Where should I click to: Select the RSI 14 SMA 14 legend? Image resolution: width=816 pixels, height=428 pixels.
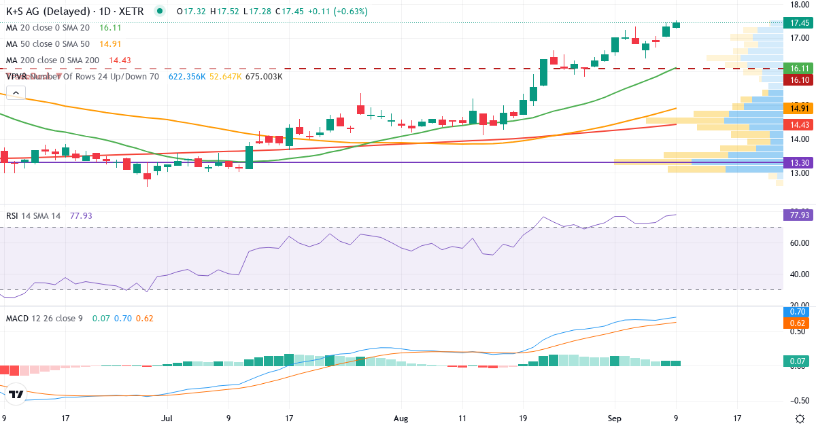tap(33, 215)
